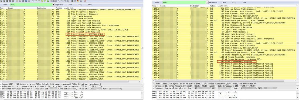The width and height of the screenshot is (299, 100).
Task: Reload capture file icon in left toolbar
Action: point(26,1)
